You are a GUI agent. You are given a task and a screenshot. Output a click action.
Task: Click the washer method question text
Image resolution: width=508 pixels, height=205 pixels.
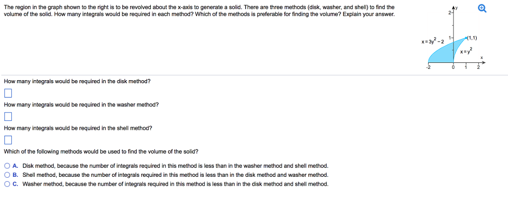pos(81,104)
